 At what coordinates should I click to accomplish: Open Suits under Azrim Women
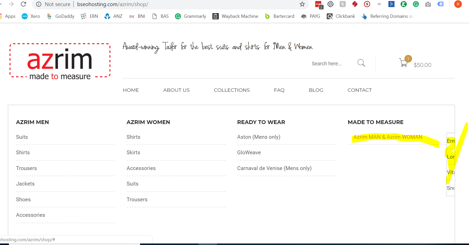coord(132,184)
